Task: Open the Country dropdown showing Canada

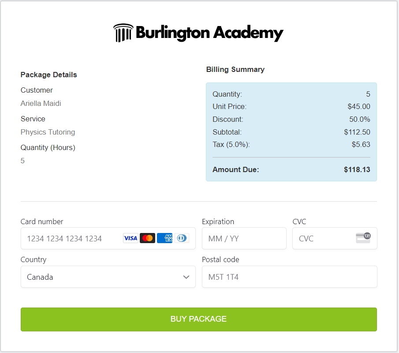Action: coord(108,277)
